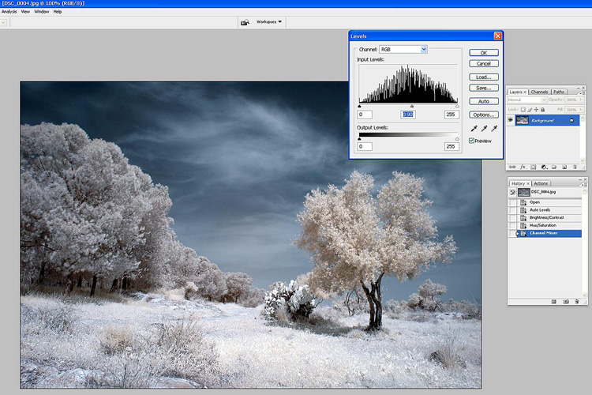Screen dimensions: 592x395
Task: Switch to the Channels tab
Action: 539,92
